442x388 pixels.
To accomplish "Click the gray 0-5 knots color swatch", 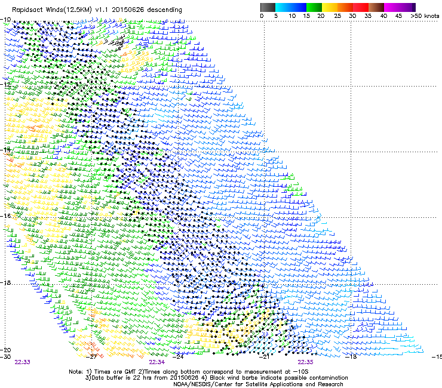I will tap(268, 7).
